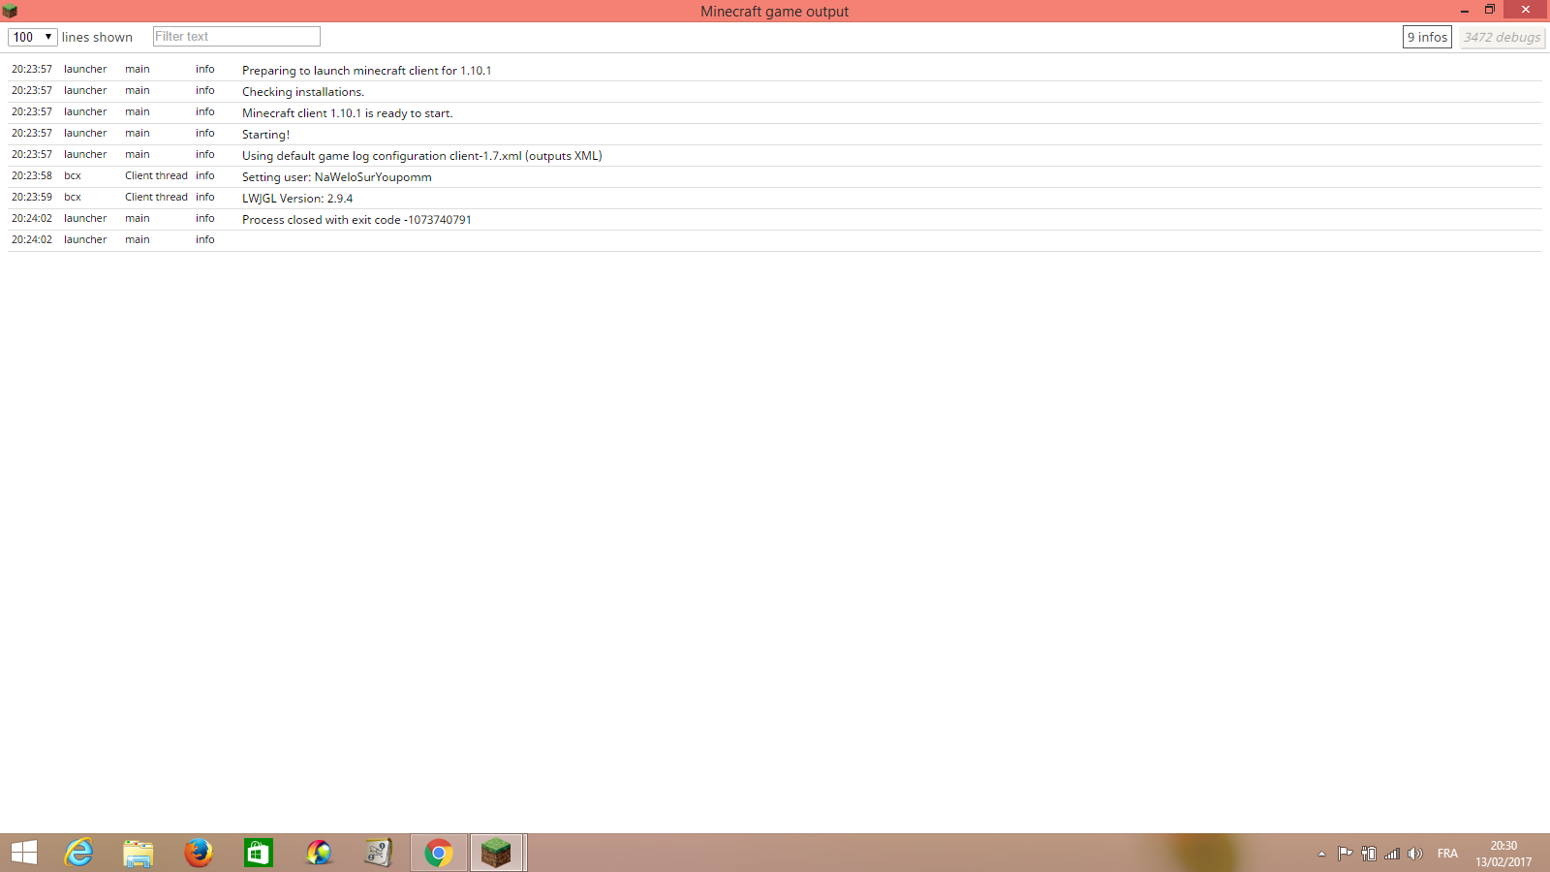Open the volume speaker tray icon
The image size is (1550, 872).
[x=1415, y=854]
